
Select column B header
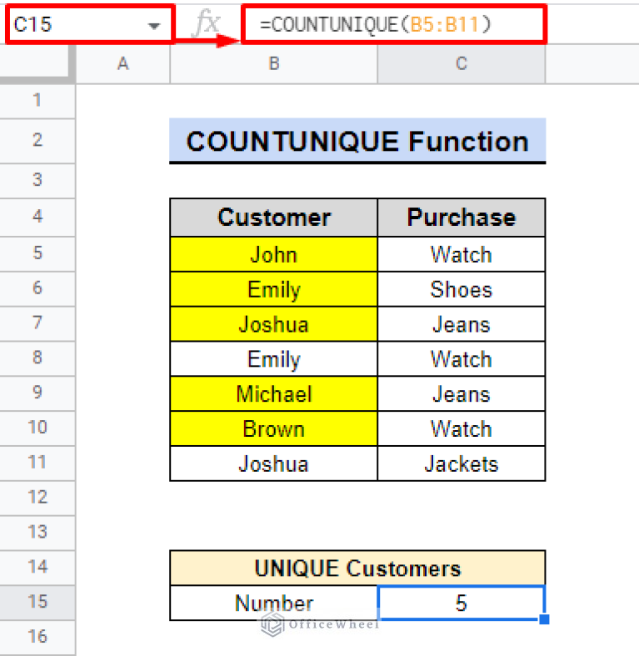click(x=273, y=64)
